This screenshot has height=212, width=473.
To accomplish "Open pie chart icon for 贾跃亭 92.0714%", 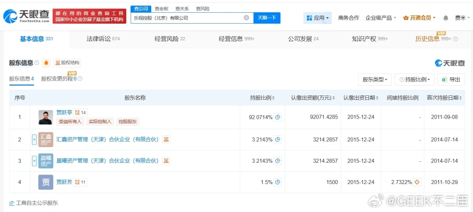I will pos(278,117).
